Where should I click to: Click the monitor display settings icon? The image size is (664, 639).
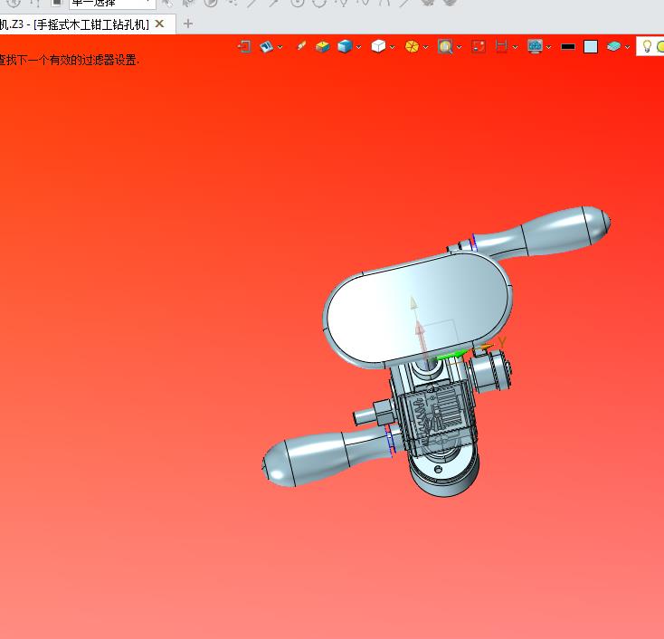(536, 46)
